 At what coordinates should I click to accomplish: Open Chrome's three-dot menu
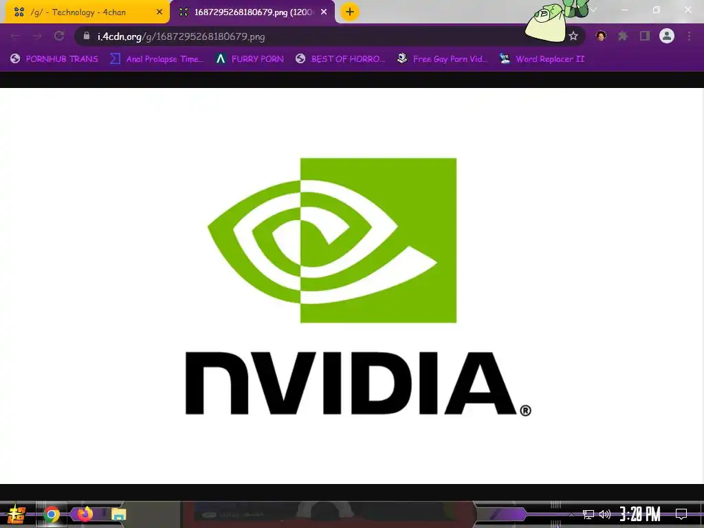689,36
